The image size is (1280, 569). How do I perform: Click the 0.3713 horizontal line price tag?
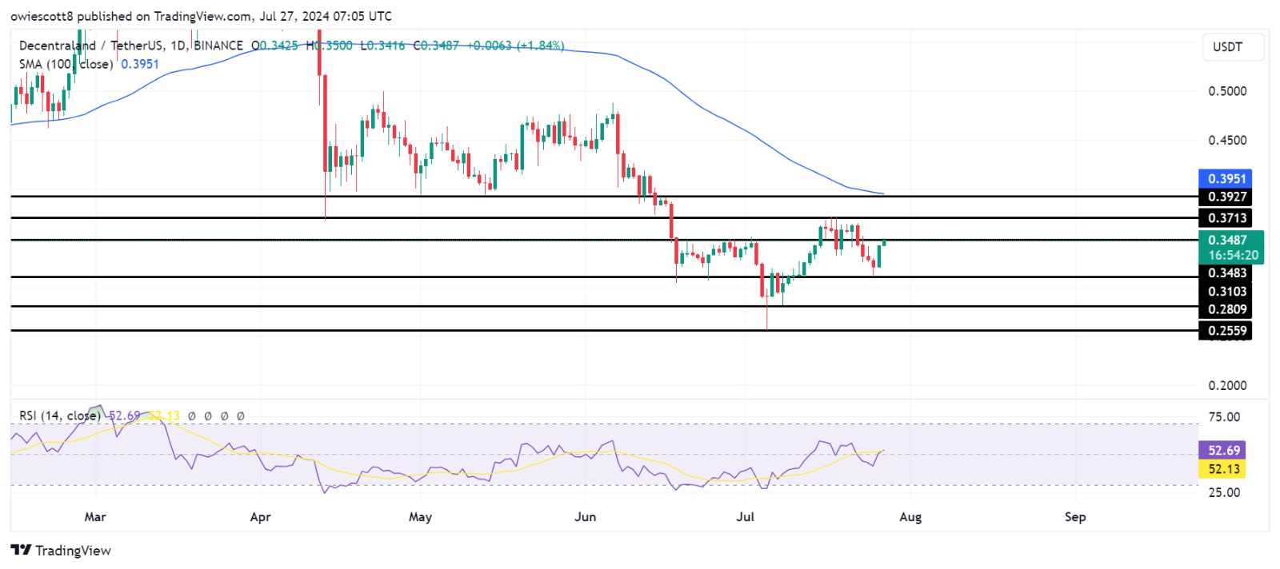[x=1225, y=218]
